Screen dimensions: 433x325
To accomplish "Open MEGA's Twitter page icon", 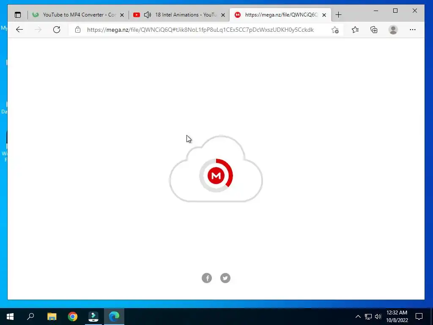I will 225,278.
